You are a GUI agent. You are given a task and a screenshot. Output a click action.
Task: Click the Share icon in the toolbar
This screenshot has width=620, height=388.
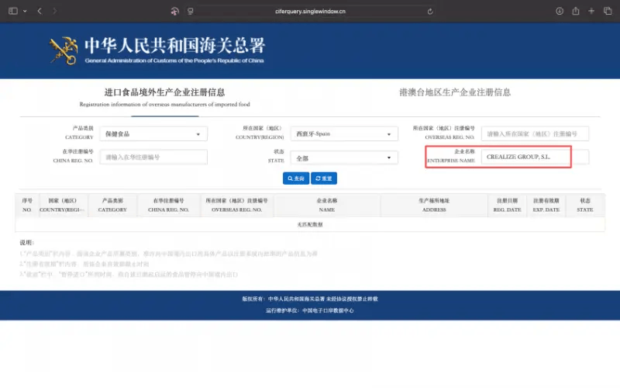(x=576, y=12)
